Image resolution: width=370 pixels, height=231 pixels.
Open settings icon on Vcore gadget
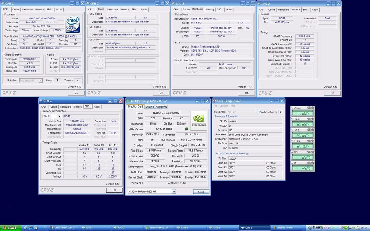[x=309, y=108]
